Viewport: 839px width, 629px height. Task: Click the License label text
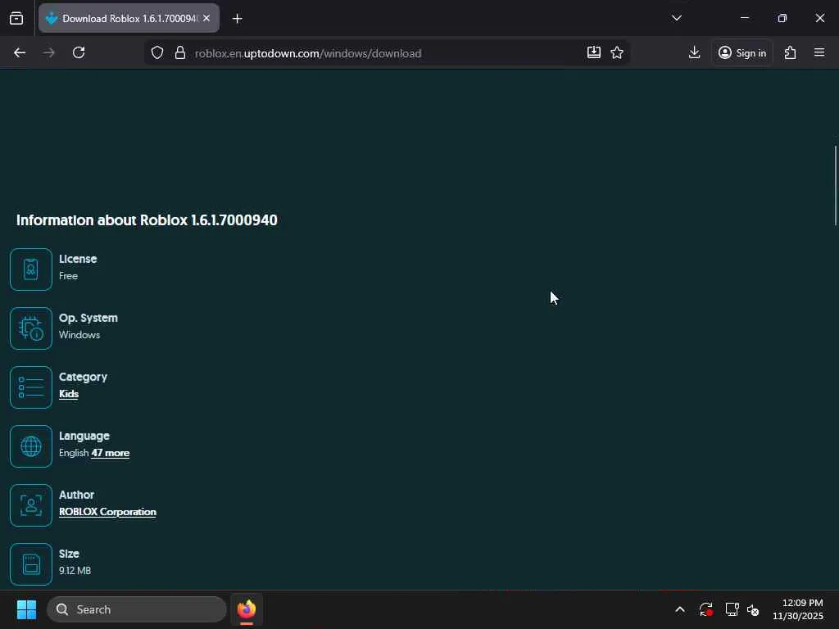pos(78,259)
